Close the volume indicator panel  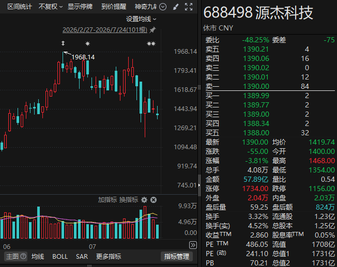(154, 200)
